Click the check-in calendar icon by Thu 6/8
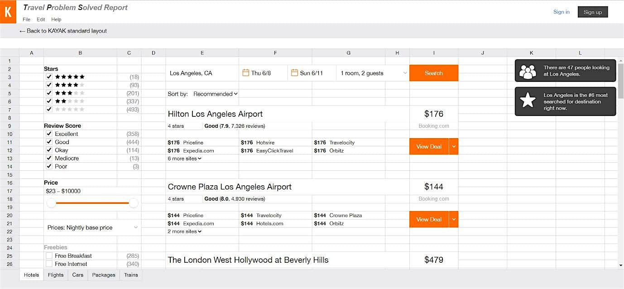Image resolution: width=624 pixels, height=289 pixels. [246, 73]
